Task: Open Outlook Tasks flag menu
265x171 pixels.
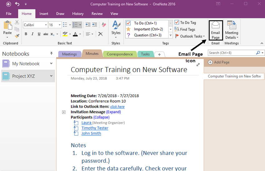Action: (190, 36)
